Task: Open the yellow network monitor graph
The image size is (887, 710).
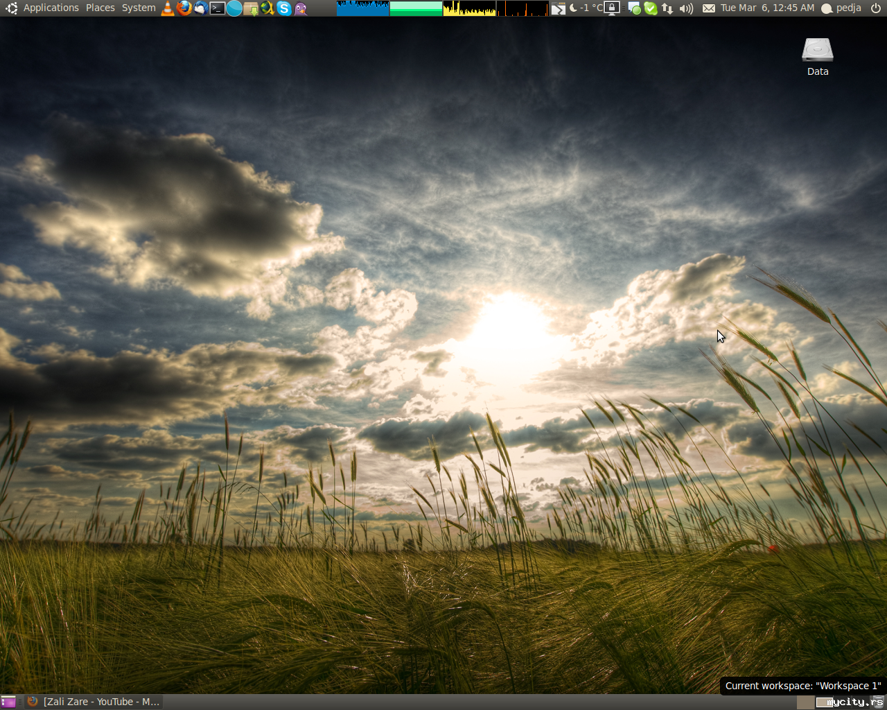Action: (470, 8)
